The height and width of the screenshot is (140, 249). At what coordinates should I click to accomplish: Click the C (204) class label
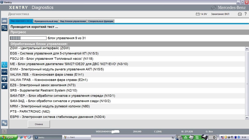click(158, 132)
